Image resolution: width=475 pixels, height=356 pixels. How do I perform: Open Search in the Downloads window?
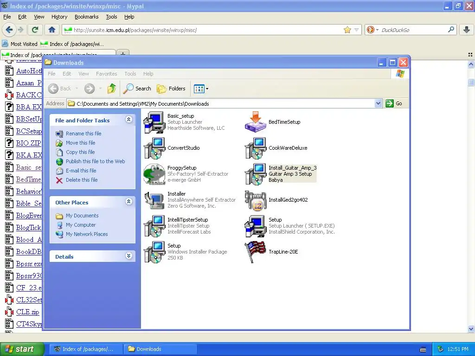[137, 89]
